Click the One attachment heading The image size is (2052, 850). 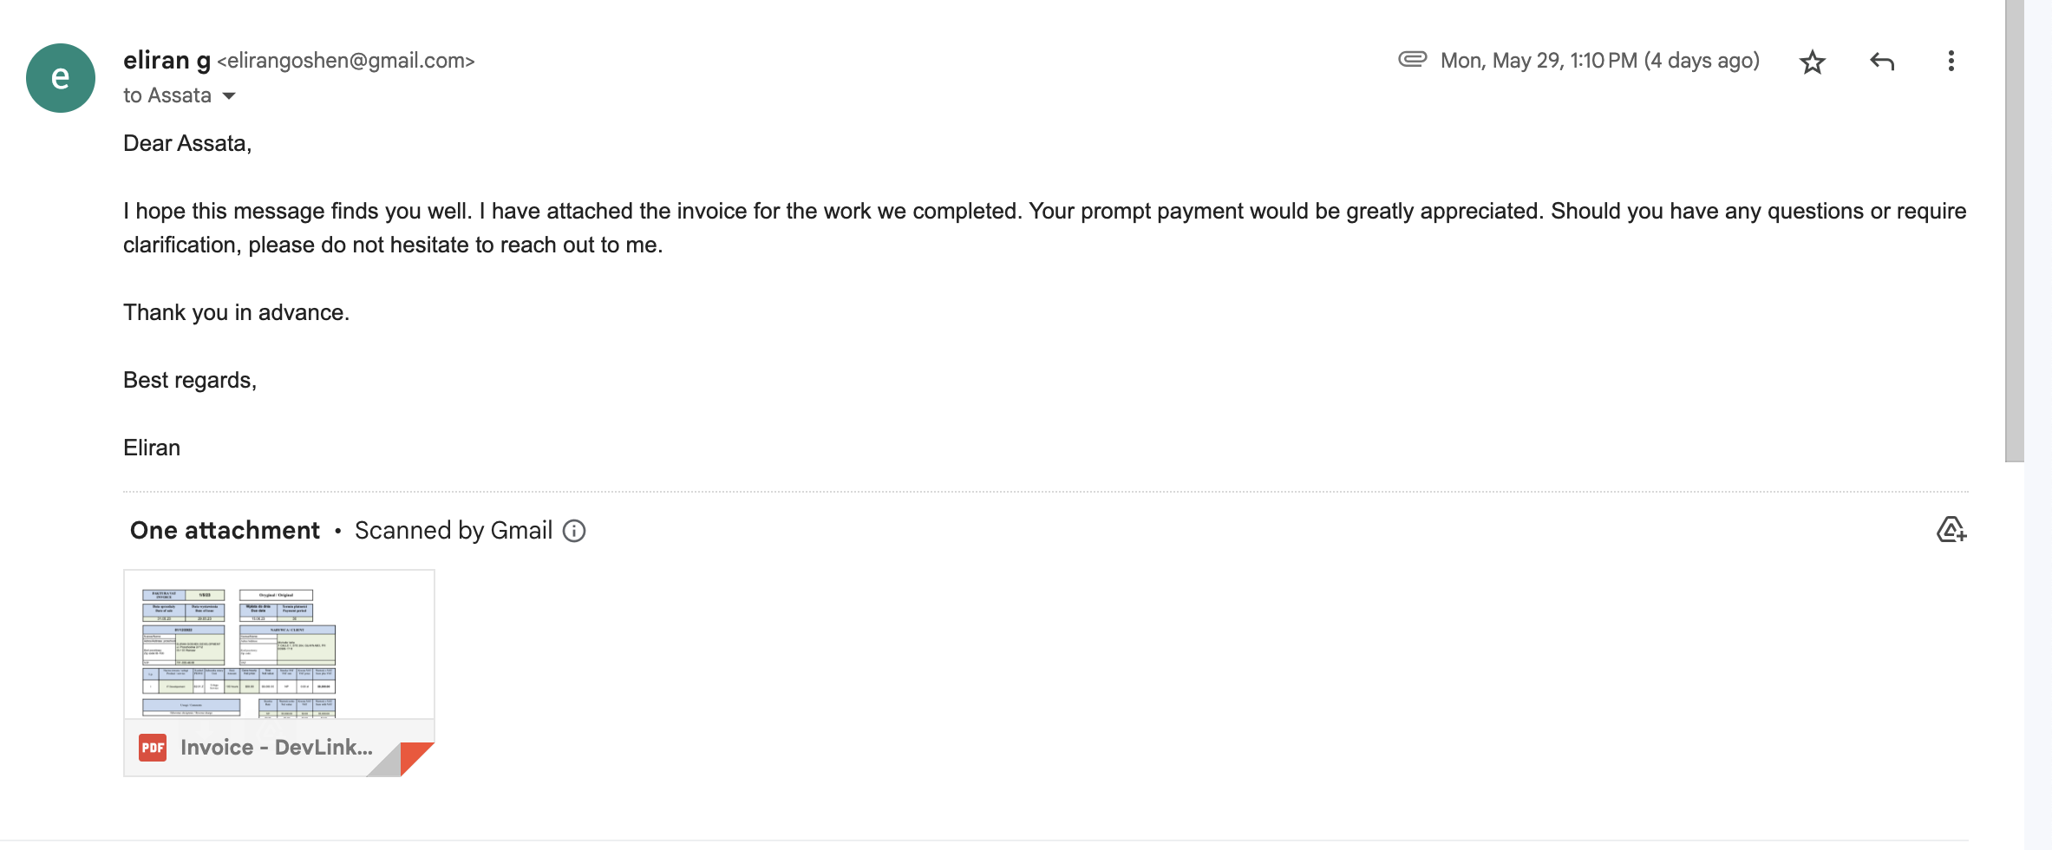225,531
